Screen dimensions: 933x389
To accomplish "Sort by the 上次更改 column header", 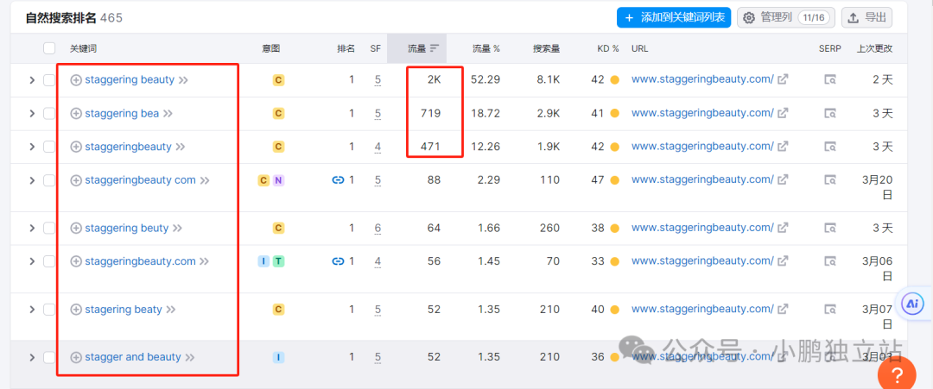I will click(x=874, y=48).
